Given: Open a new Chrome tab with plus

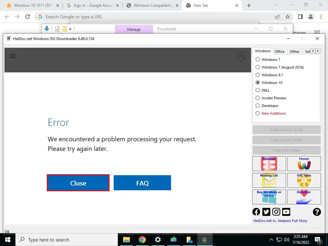Looking at the screenshot, I should tap(249, 5).
